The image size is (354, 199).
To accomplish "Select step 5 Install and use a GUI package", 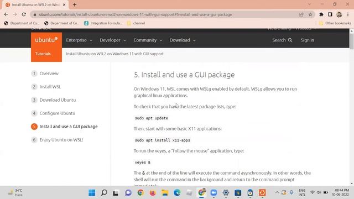I will (64, 127).
